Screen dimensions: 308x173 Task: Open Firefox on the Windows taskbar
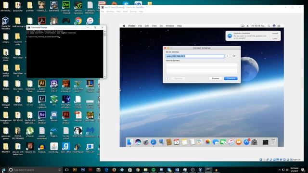[114, 170]
